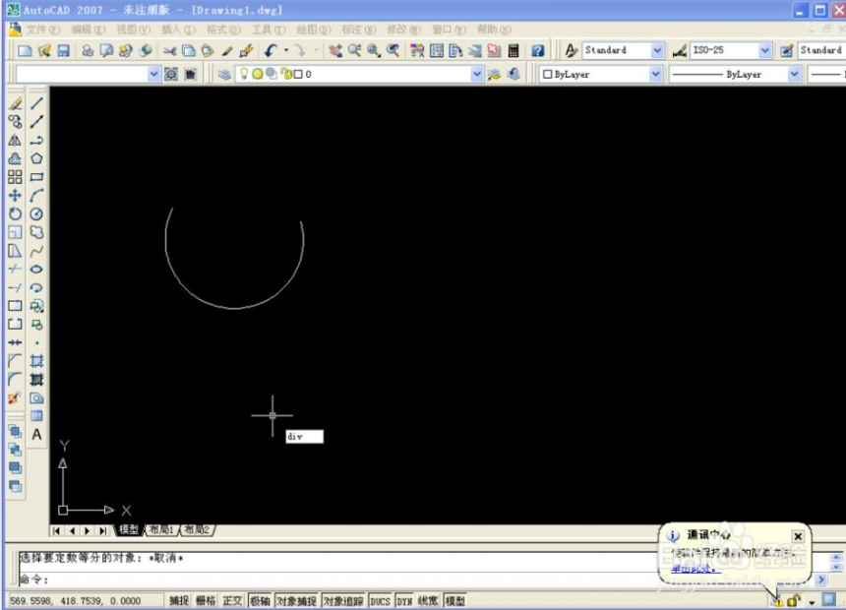Select the Spline curve tool
Viewport: 846px width, 610px height.
[36, 251]
